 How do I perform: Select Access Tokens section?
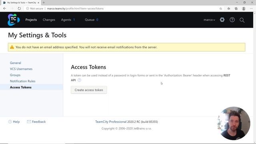(20, 87)
